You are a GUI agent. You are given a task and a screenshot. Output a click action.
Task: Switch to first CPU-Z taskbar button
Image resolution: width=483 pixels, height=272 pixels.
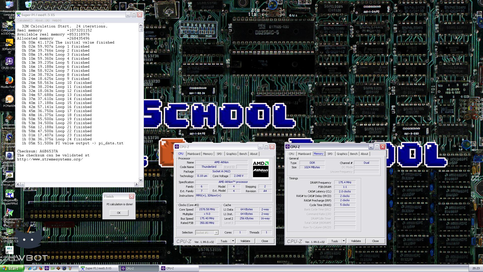tap(139, 268)
